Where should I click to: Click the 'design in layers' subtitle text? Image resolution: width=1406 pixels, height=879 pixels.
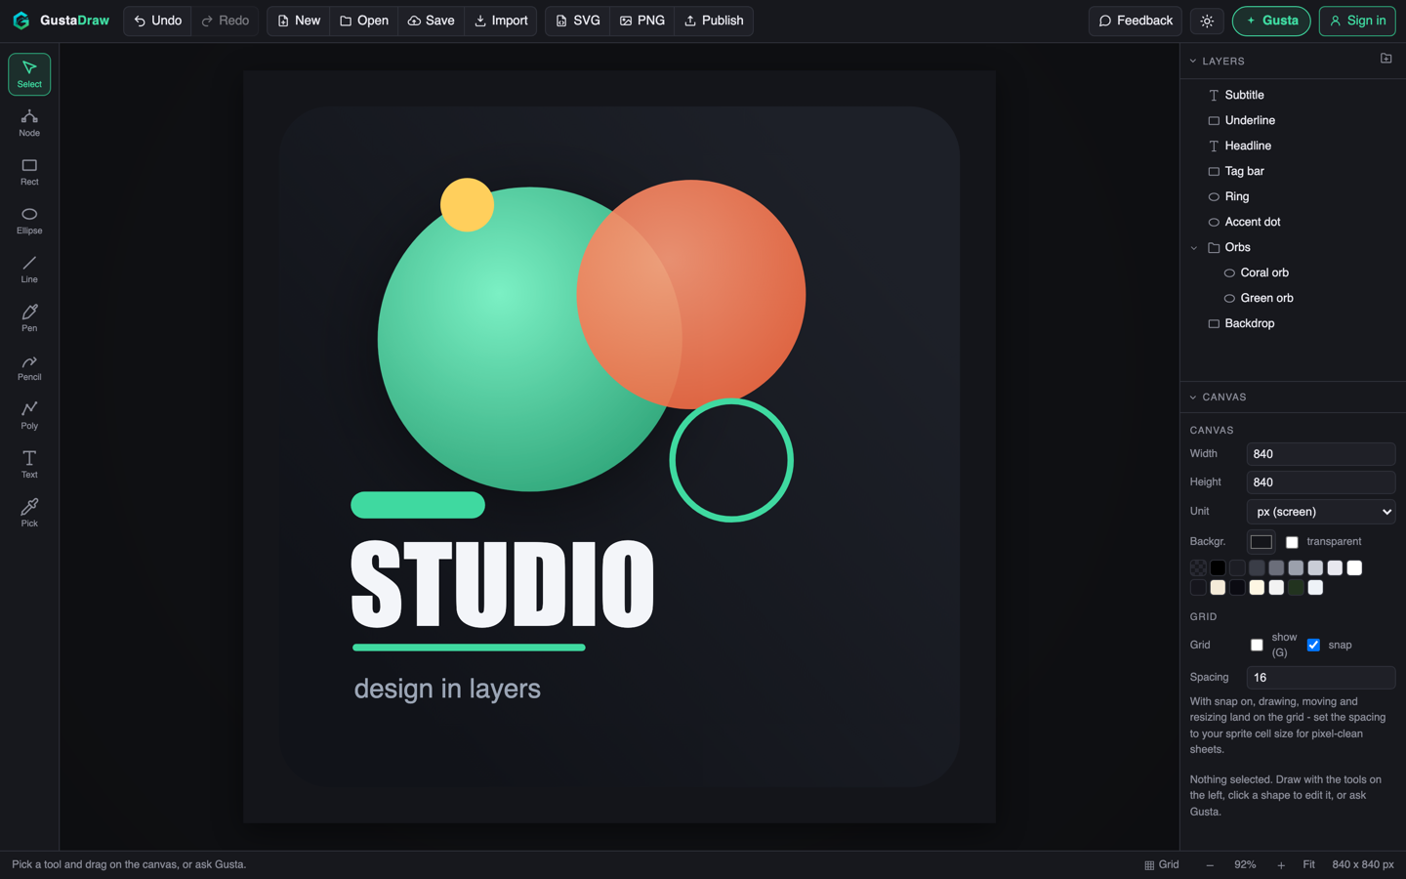coord(447,690)
